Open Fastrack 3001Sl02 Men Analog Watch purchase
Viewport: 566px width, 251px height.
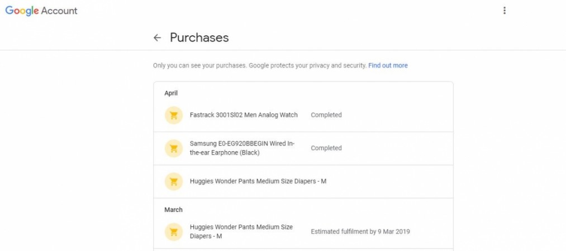(x=303, y=115)
